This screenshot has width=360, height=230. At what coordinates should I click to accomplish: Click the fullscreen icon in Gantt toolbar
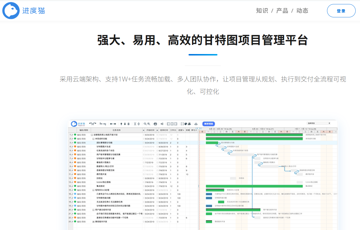(x=182, y=124)
